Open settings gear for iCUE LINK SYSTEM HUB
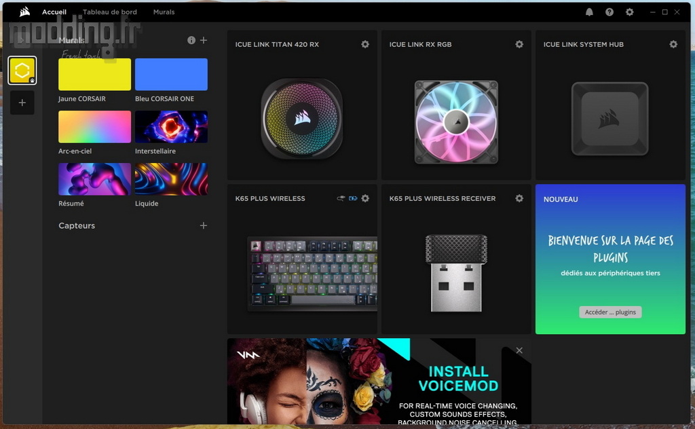This screenshot has height=429, width=695. (x=673, y=44)
